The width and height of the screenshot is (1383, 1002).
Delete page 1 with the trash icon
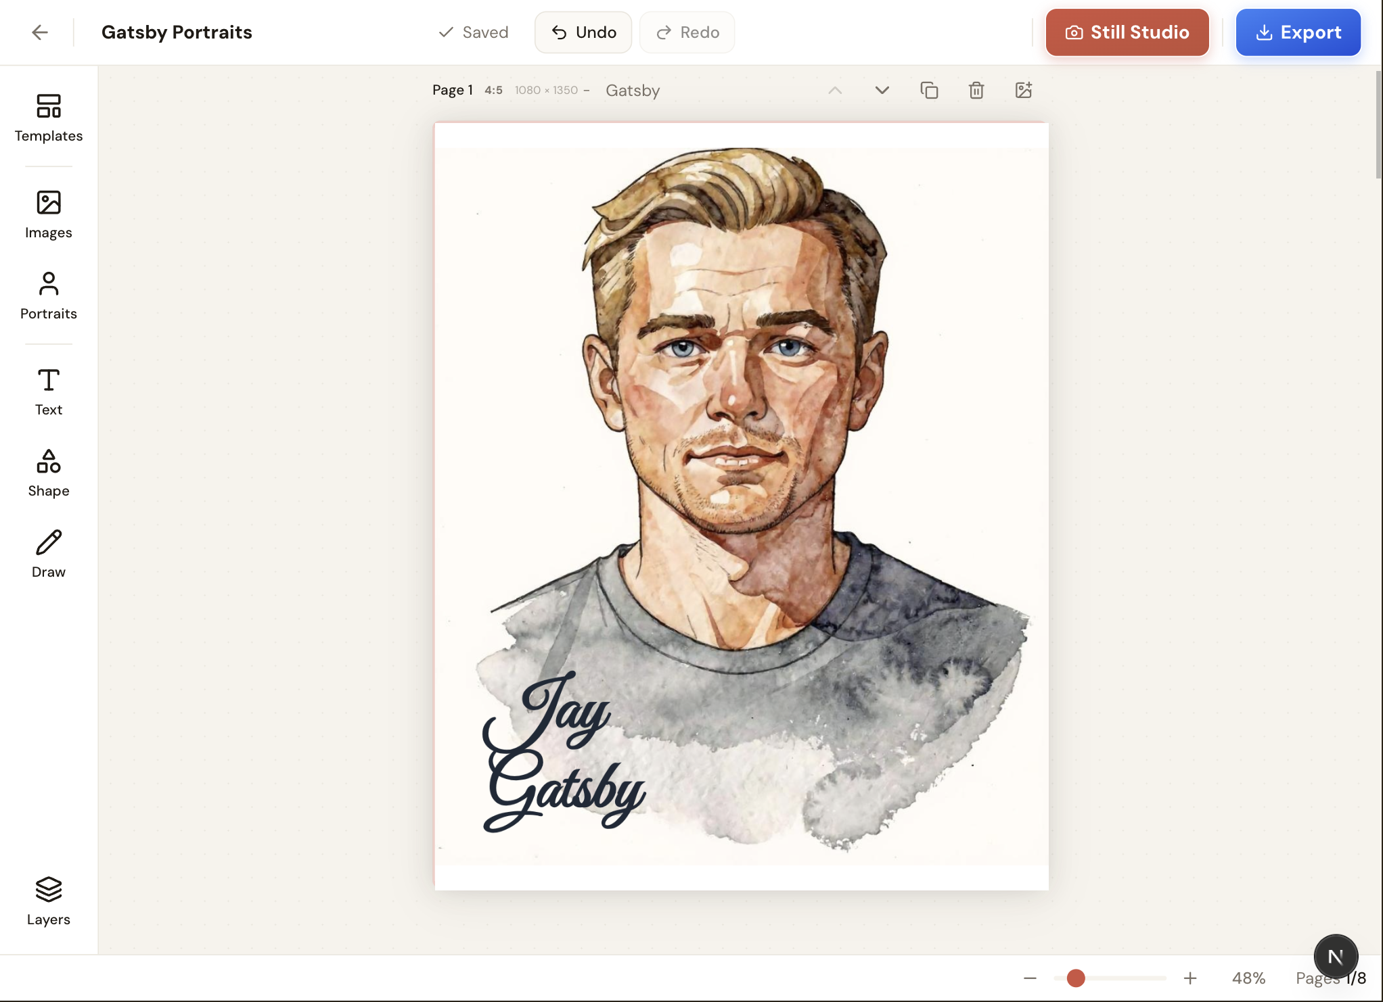(x=976, y=90)
